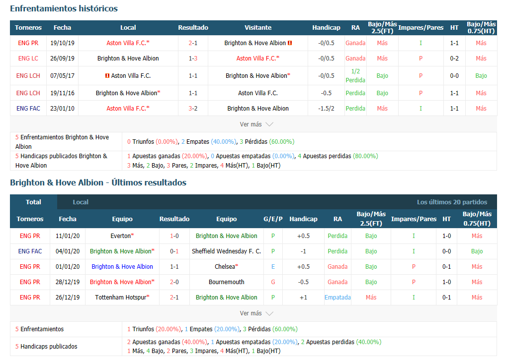Open the 0-1 result against Sheffield Wednesday
This screenshot has height=359, width=505.
click(174, 251)
